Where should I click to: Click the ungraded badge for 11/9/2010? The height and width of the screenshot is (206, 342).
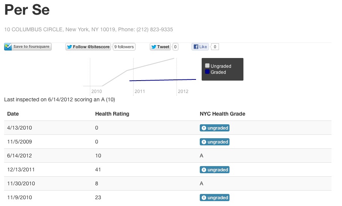coord(214,198)
